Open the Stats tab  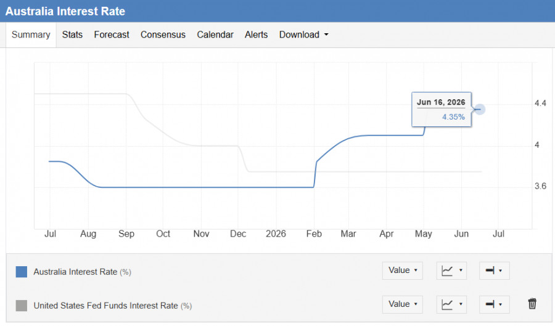pos(72,35)
